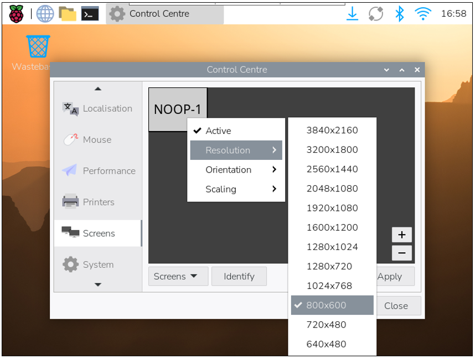Viewport: 475px width, 359px height.
Task: Open the Mouse settings page
Action: pos(98,139)
